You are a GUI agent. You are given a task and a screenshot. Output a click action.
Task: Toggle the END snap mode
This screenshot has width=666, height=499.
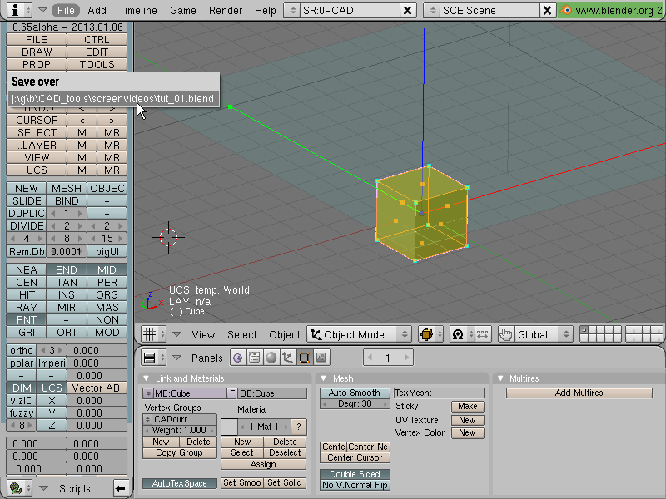(67, 269)
